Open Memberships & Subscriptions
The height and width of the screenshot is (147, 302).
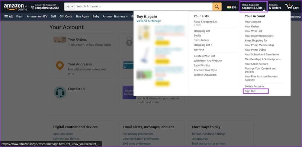click(x=262, y=59)
